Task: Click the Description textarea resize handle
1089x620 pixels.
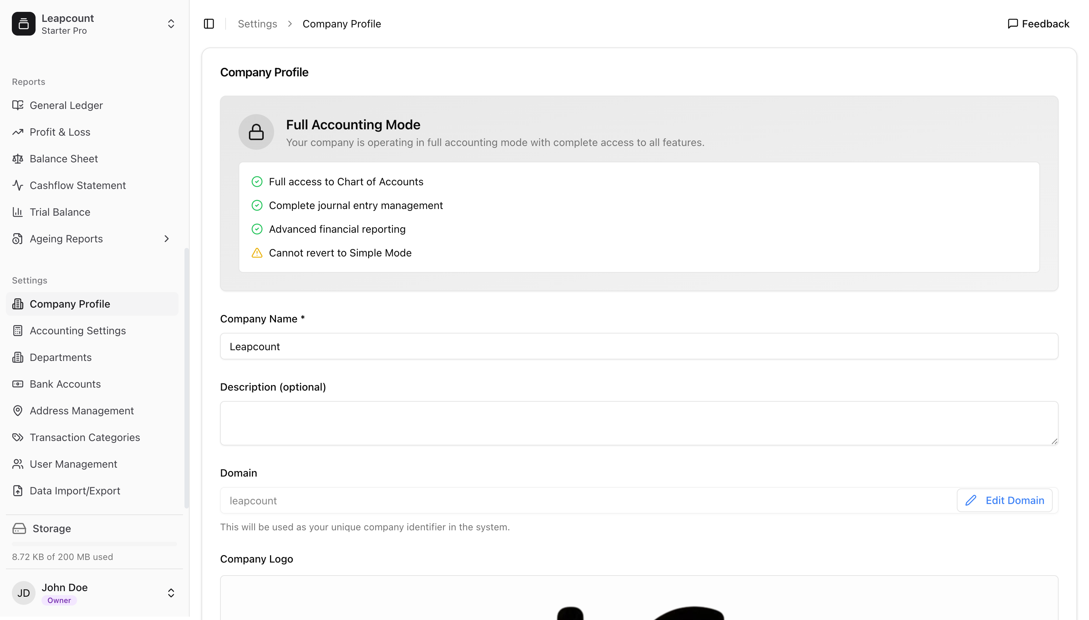Action: click(1054, 441)
